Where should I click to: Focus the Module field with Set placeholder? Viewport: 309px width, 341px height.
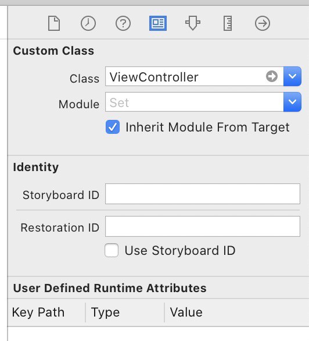point(194,102)
